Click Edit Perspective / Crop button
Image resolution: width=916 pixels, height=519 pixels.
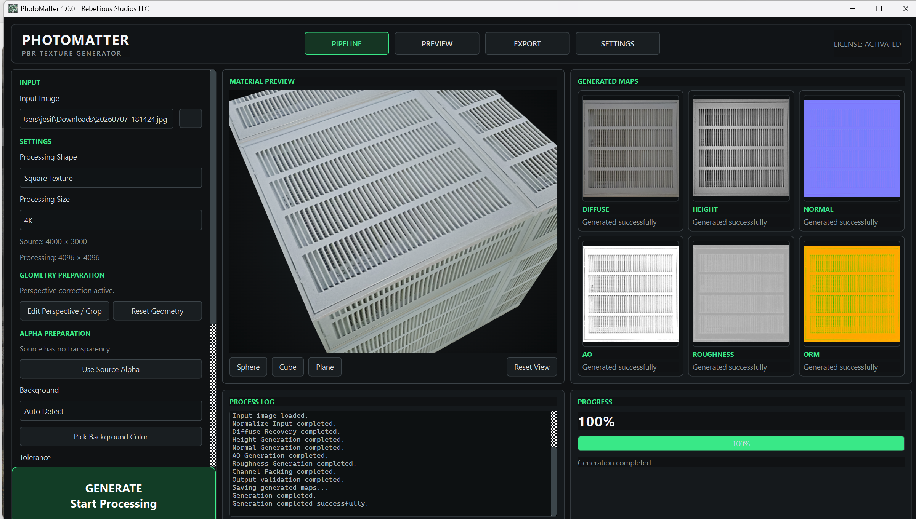[64, 311]
